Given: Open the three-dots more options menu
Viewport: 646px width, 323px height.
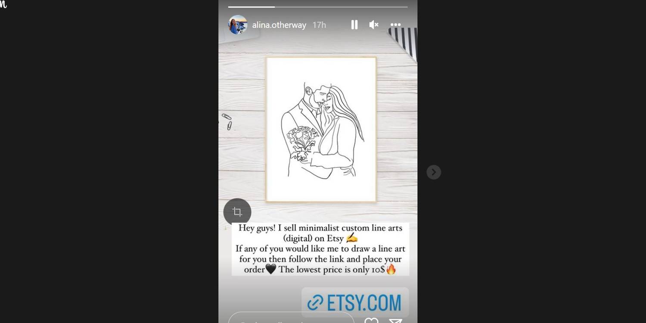Looking at the screenshot, I should [395, 25].
